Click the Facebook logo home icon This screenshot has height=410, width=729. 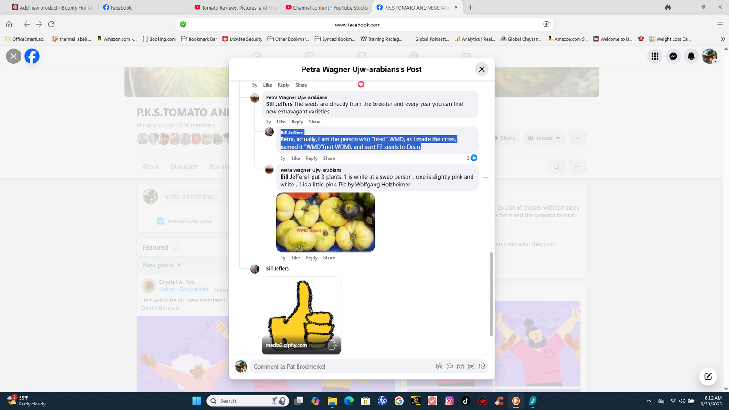(32, 56)
